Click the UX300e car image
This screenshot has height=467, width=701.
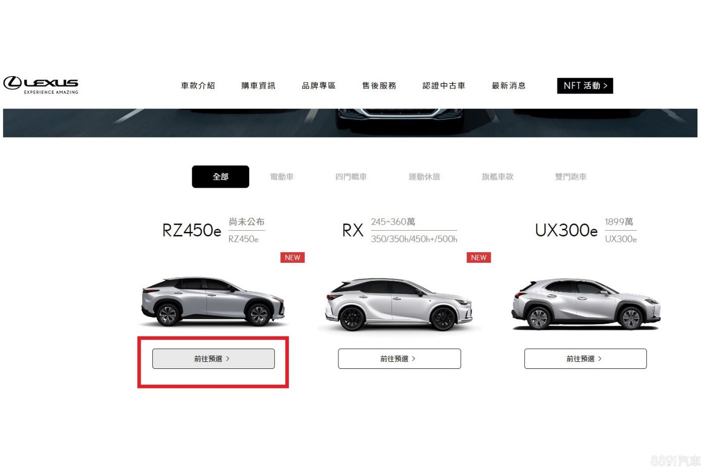click(x=586, y=304)
